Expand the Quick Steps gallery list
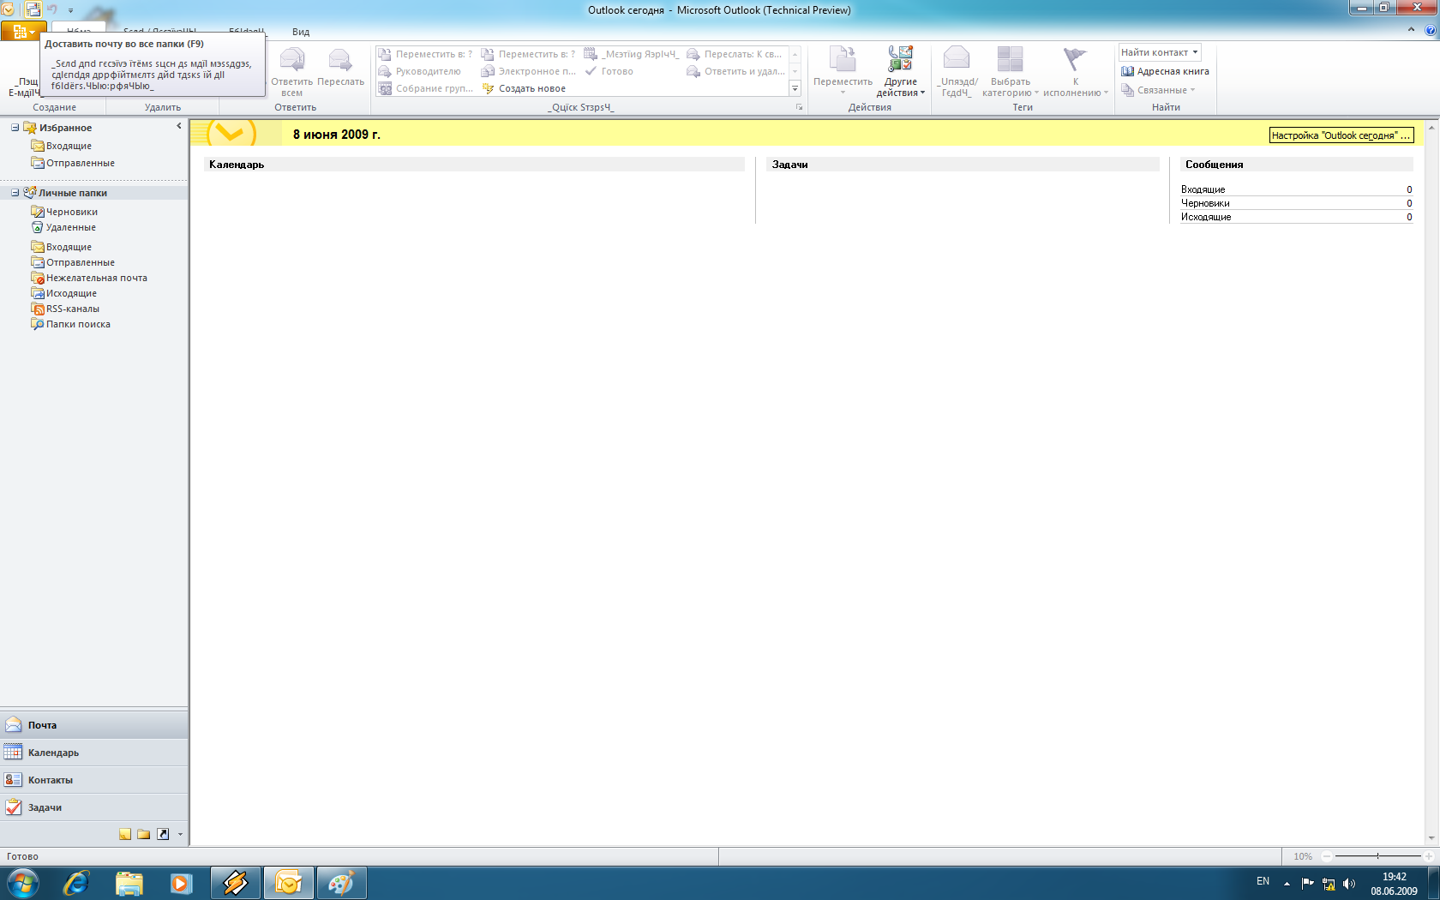The width and height of the screenshot is (1440, 900). pos(795,88)
